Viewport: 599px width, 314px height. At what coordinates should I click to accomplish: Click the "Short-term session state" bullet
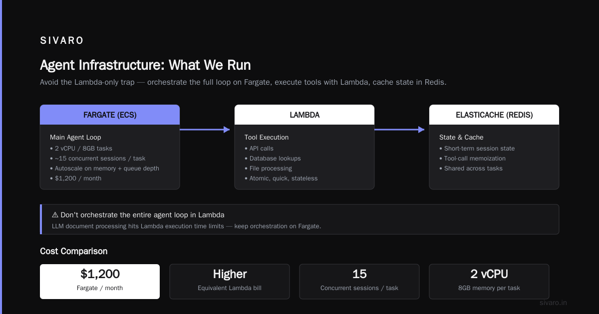coord(477,149)
